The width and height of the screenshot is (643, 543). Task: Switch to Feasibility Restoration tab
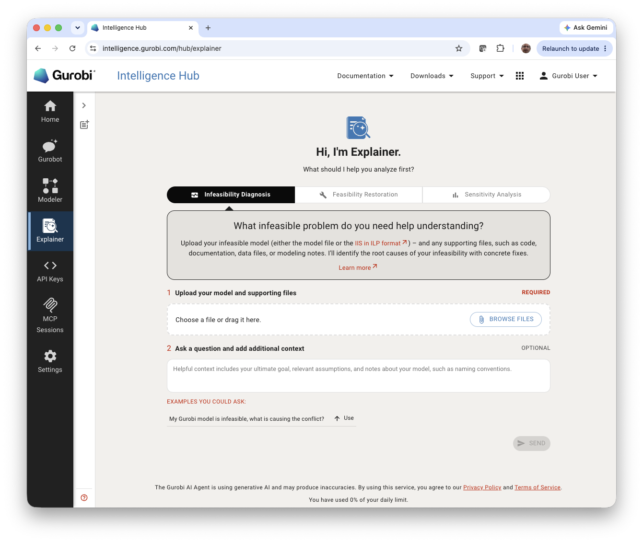(359, 195)
